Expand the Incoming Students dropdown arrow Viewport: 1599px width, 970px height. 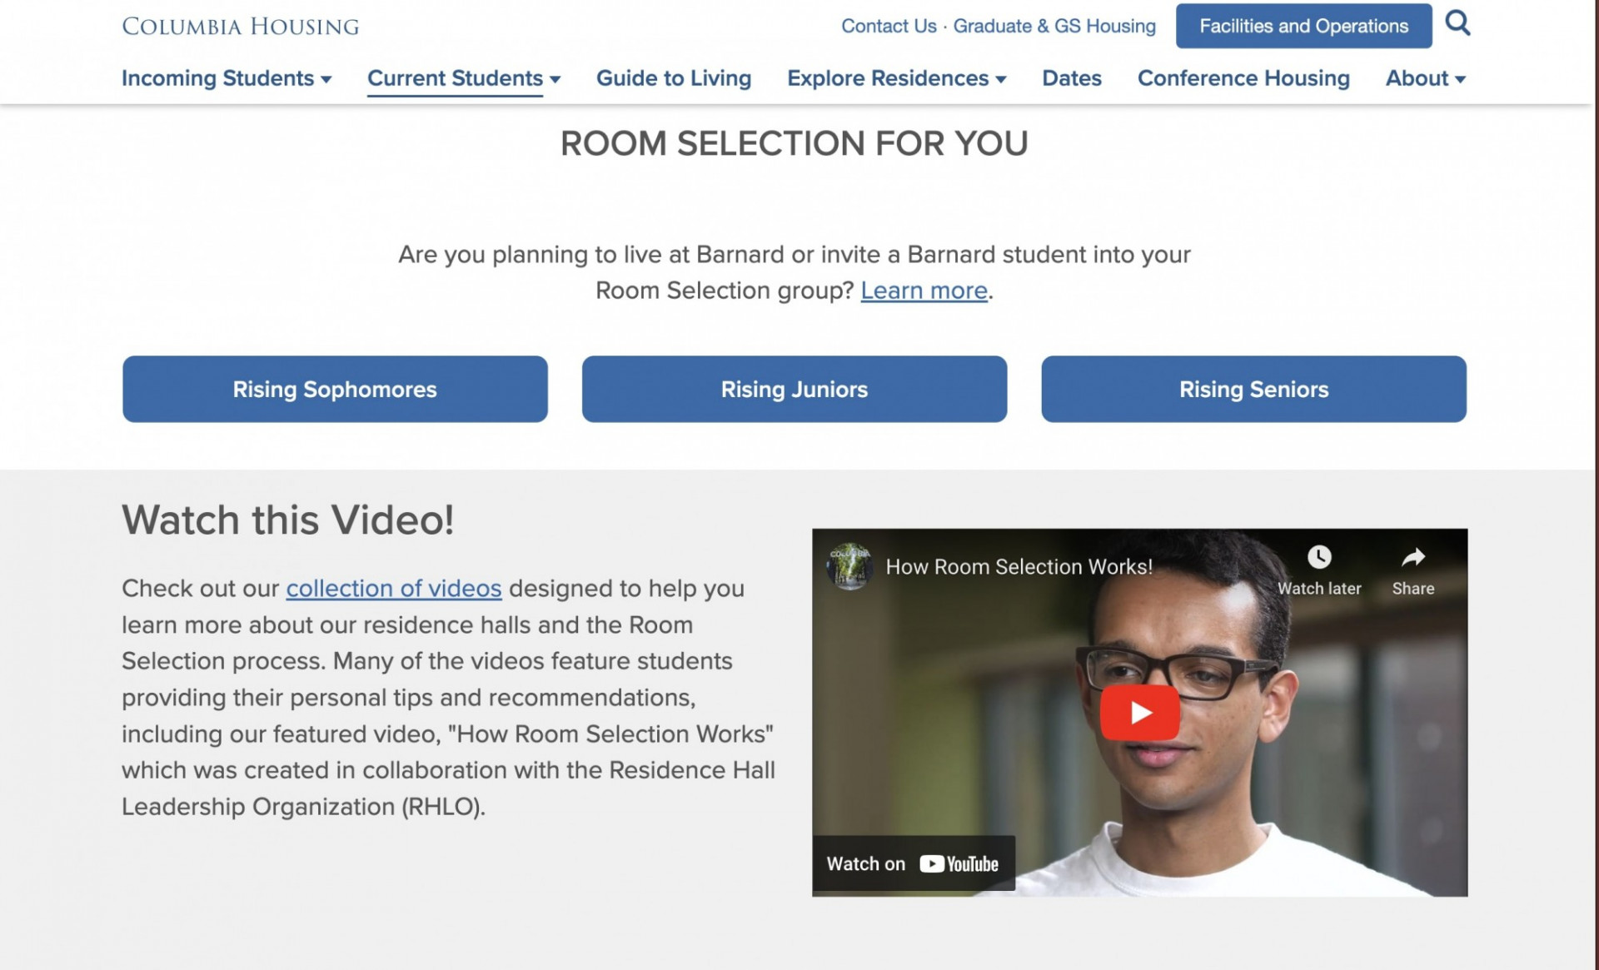[326, 79]
